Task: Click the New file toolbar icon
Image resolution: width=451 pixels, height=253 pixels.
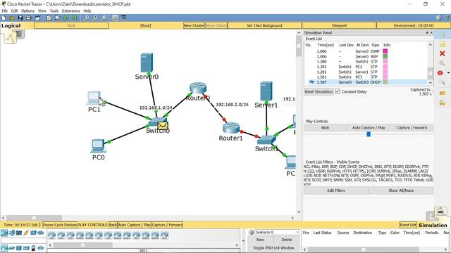Action: [x=4, y=18]
